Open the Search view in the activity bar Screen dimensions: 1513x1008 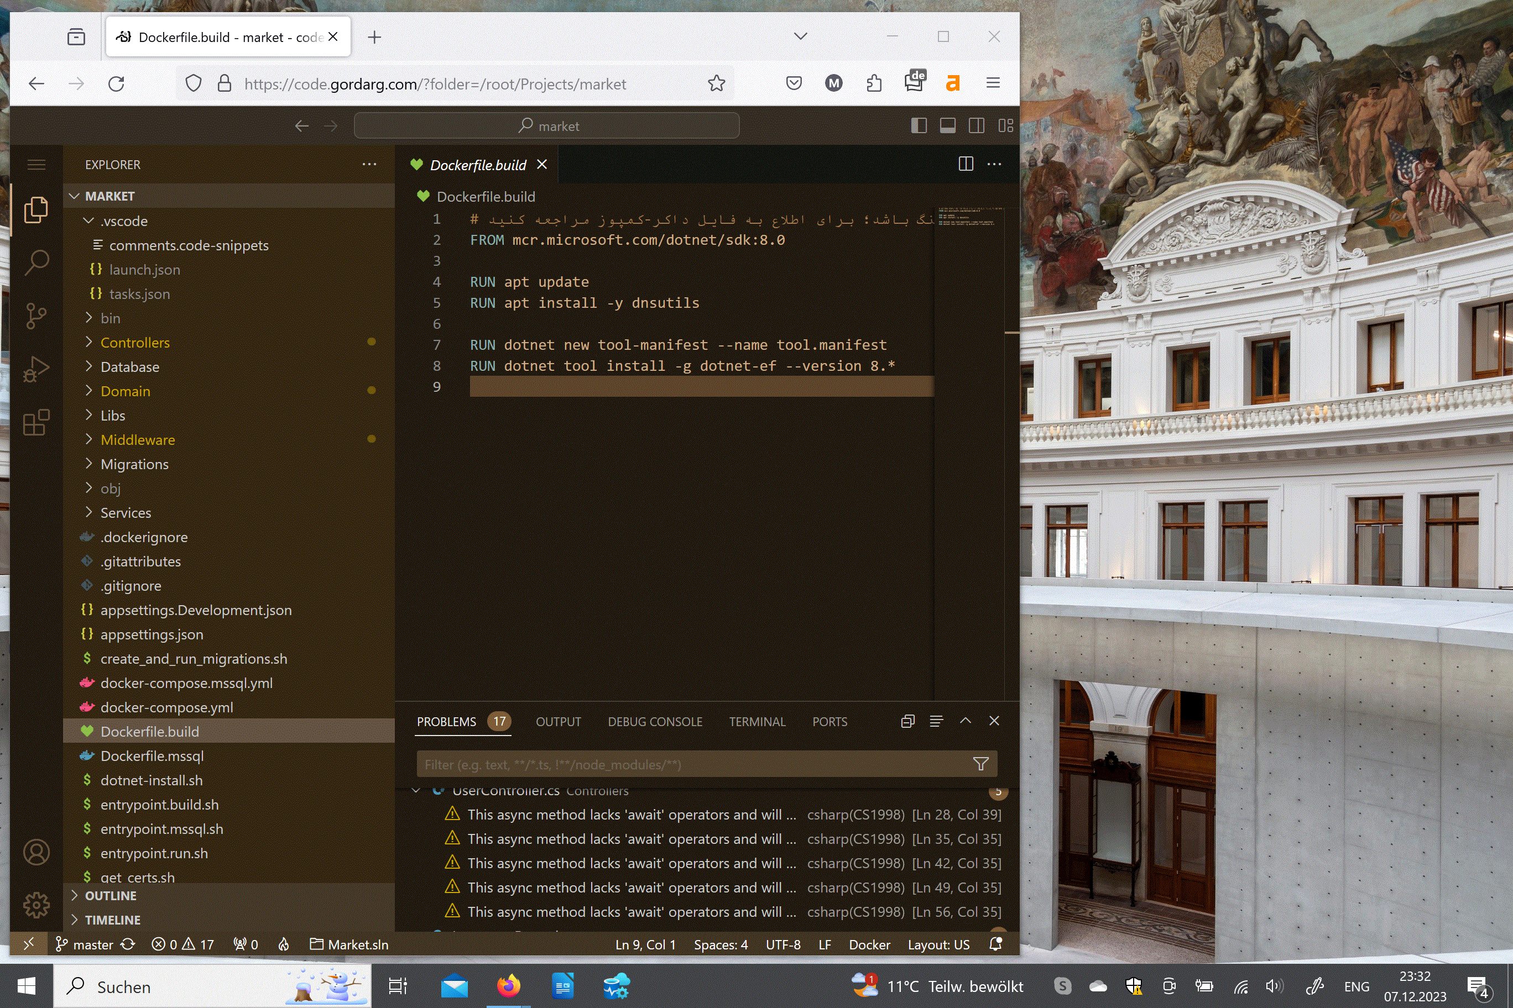(36, 262)
